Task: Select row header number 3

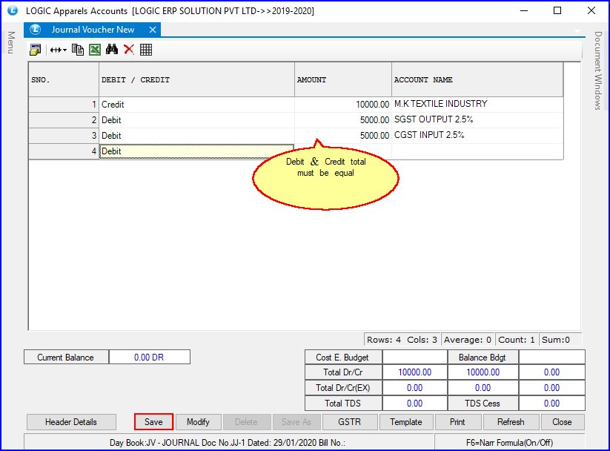Action: [64, 136]
